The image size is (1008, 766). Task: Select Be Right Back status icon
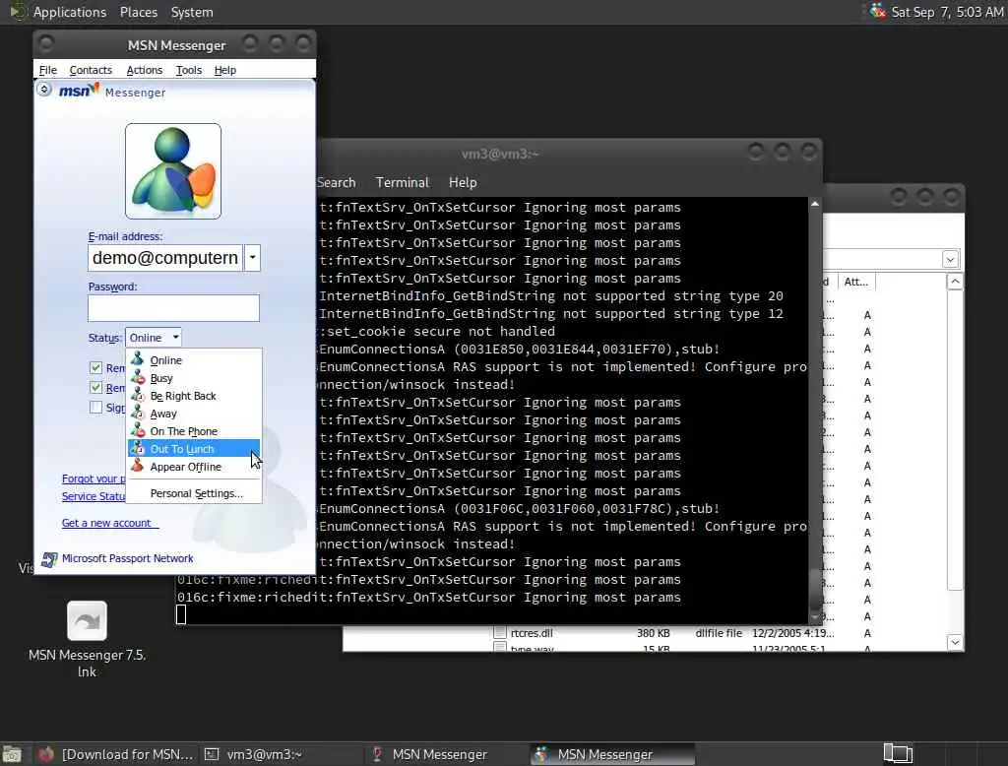tap(138, 396)
